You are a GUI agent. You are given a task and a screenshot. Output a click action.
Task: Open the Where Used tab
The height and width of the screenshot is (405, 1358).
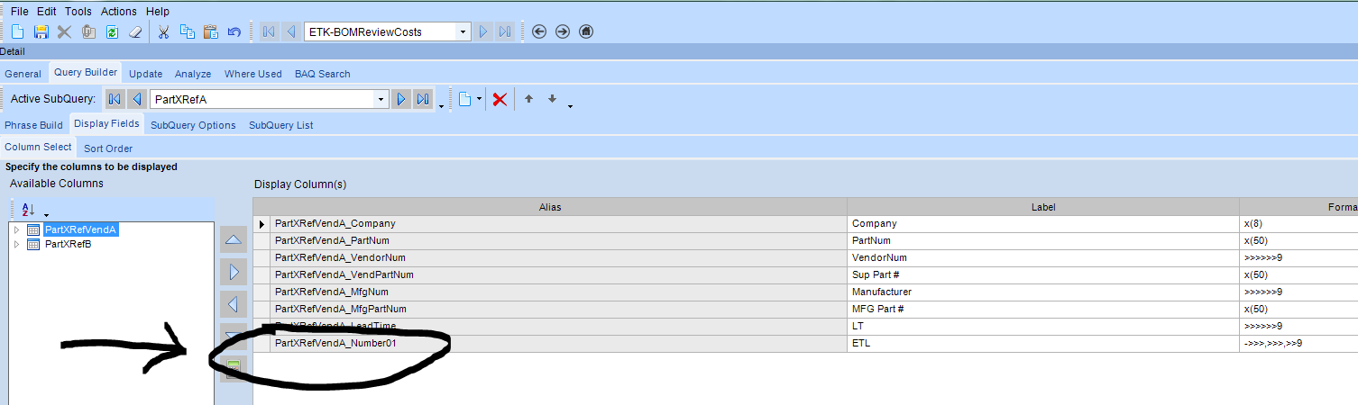pyautogui.click(x=253, y=74)
